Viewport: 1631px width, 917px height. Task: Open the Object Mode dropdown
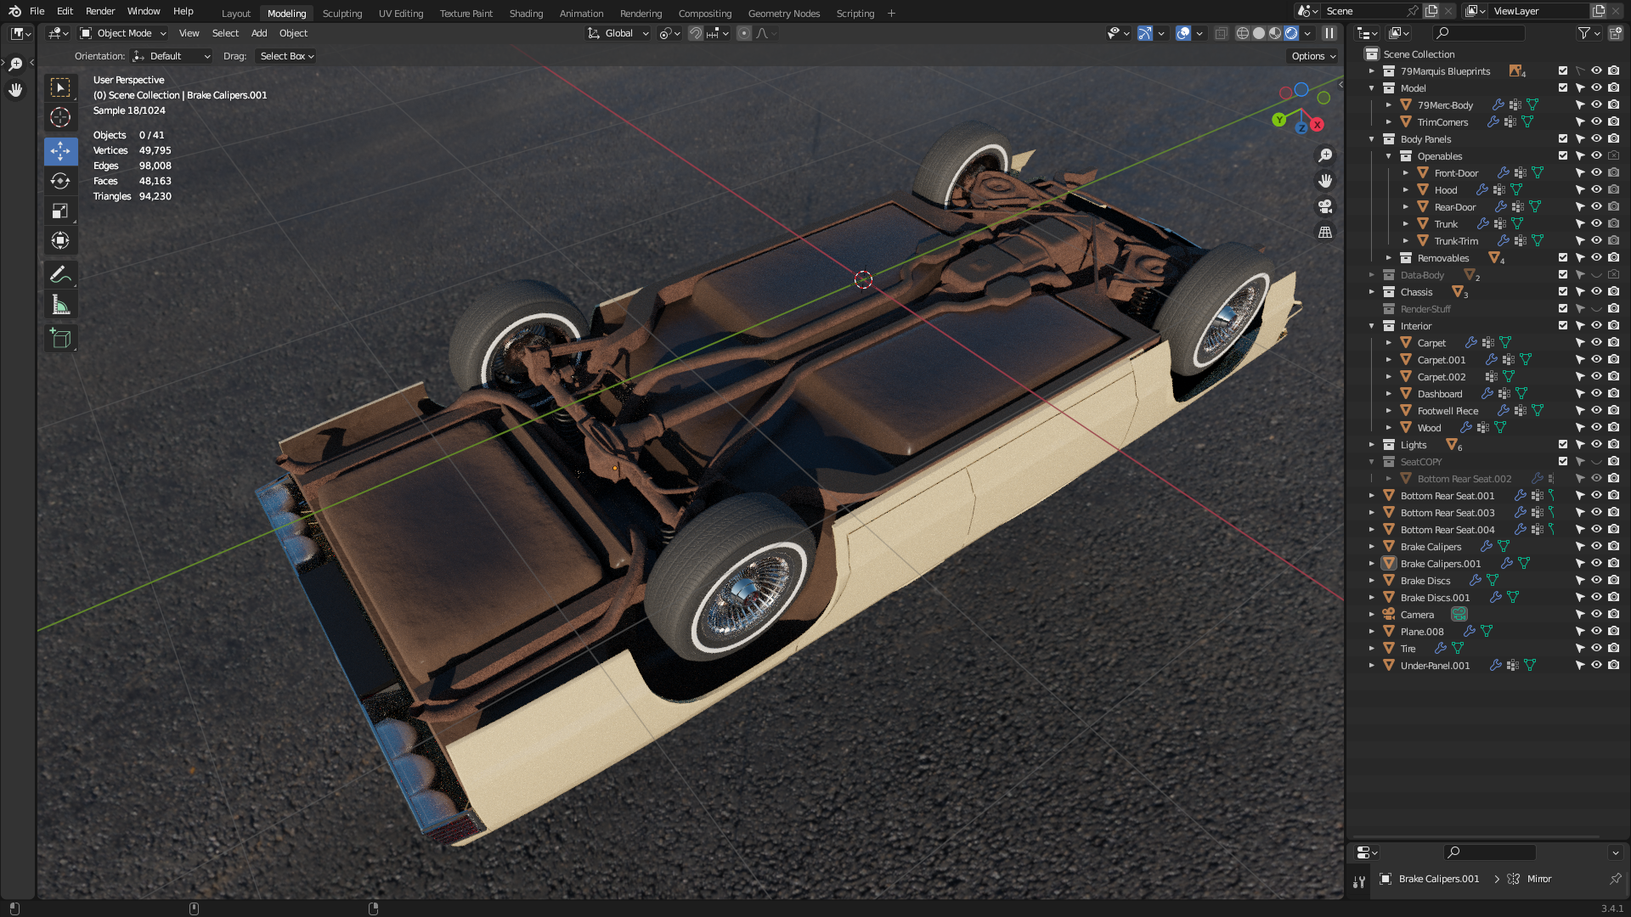pos(124,33)
